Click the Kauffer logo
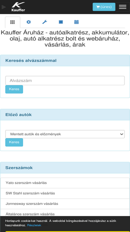Screen dimensions: 130x232 point(18,7)
